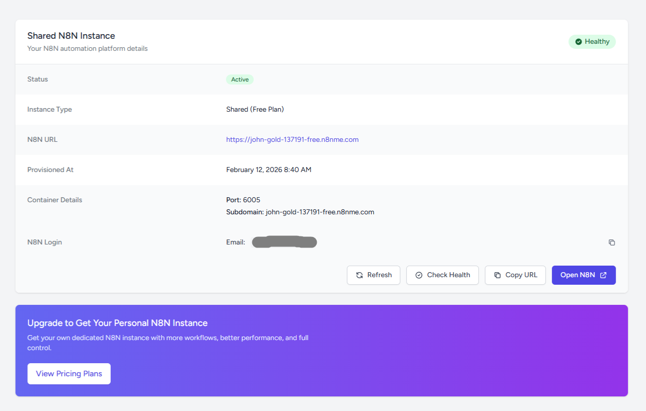Screen dimensions: 646x411
Task: Click the subdomain text under Container Details
Action: click(300, 212)
